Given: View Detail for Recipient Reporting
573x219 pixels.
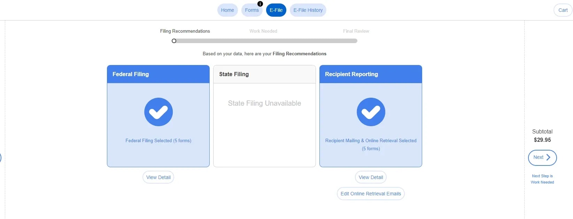Looking at the screenshot, I should point(371,177).
